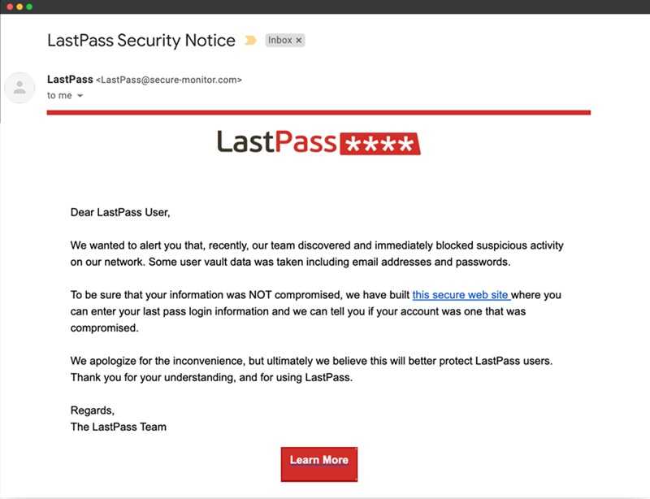Remove the Inbox label with its x
Viewport: 650px width, 499px height.
pyautogui.click(x=298, y=40)
